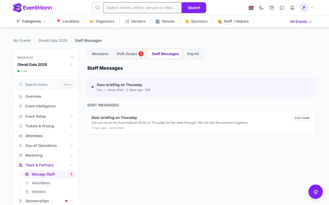Expand the profile menu chevron
This screenshot has width=329, height=205.
(x=312, y=8)
